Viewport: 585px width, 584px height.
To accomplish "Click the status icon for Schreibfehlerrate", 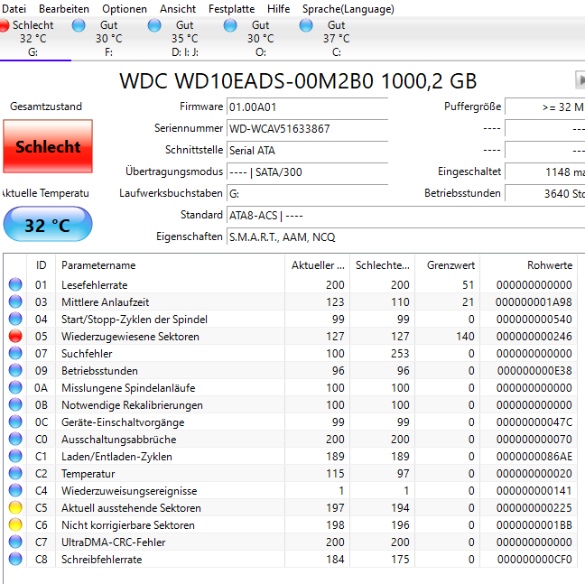I will point(15,559).
